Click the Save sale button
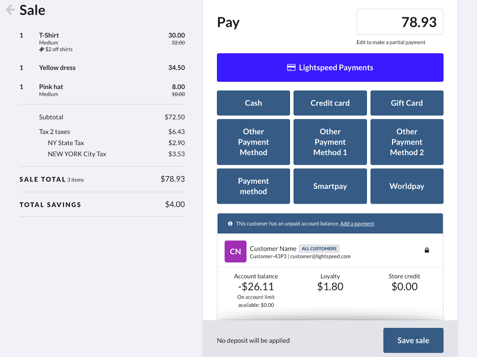477x357 pixels. (x=413, y=340)
